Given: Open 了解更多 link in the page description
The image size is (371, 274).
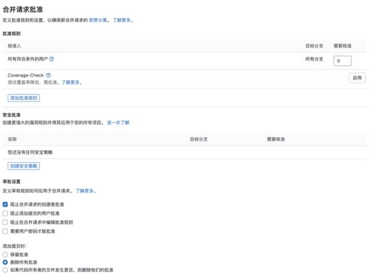Looking at the screenshot, I should (x=122, y=20).
